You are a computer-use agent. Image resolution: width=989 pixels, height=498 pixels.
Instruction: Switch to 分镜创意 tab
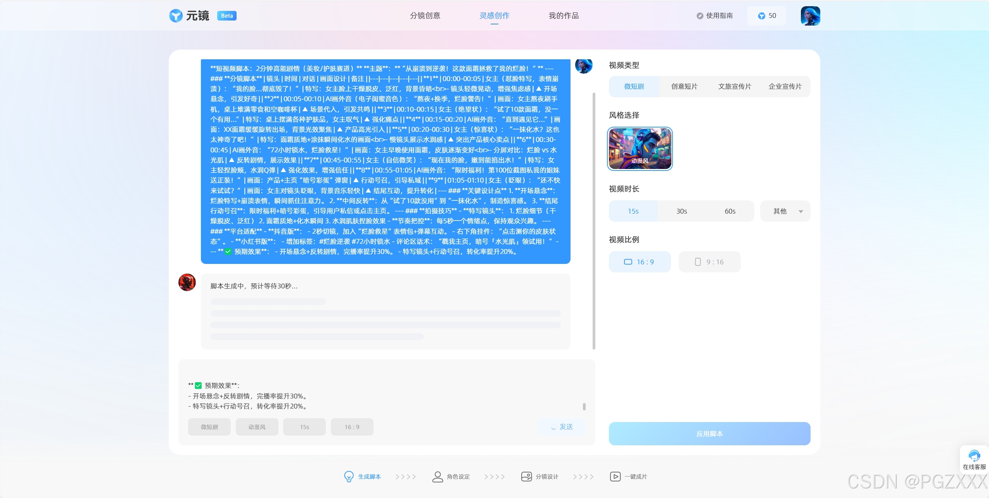[425, 16]
